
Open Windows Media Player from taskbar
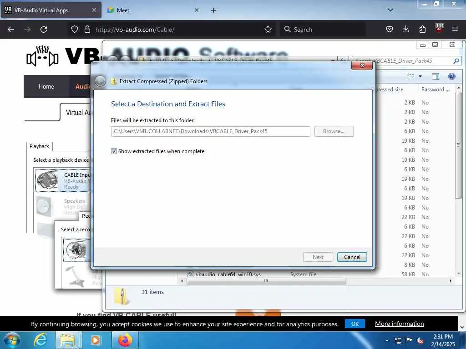(x=96, y=340)
